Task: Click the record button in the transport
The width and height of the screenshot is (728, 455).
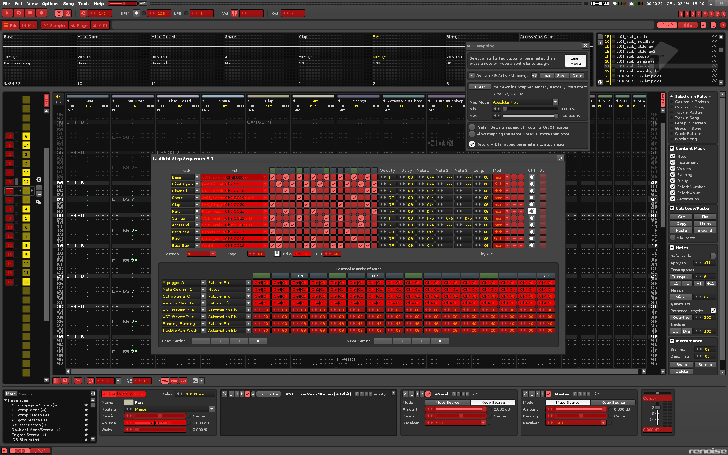Action: click(42, 13)
